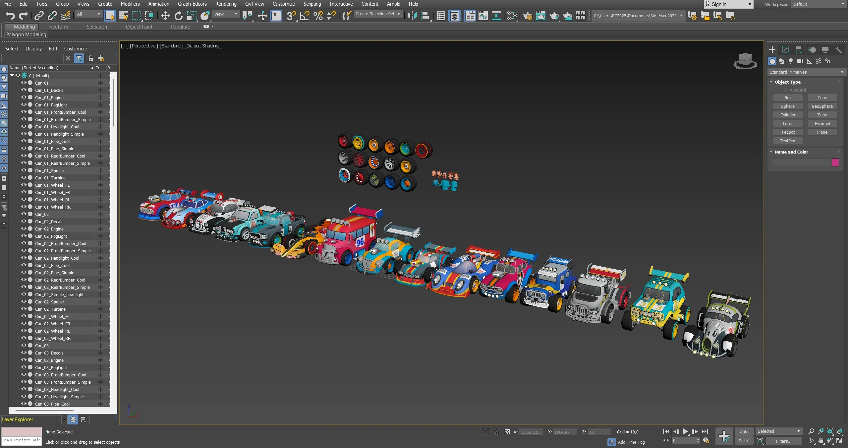This screenshot has width=848, height=448.
Task: Toggle the Angle Snap tool
Action: 305,16
